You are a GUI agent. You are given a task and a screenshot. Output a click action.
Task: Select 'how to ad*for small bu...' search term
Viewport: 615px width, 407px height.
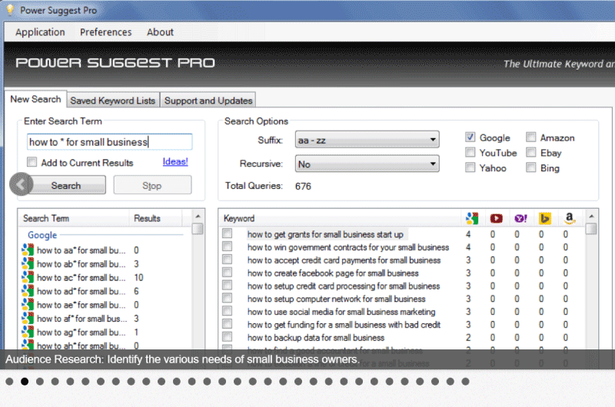81,291
